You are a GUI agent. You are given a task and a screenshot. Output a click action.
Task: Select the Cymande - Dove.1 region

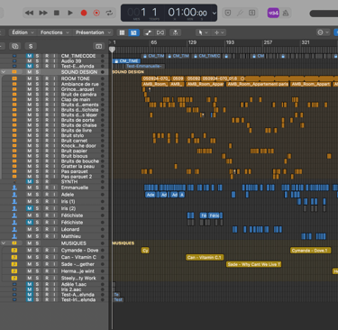(311, 251)
